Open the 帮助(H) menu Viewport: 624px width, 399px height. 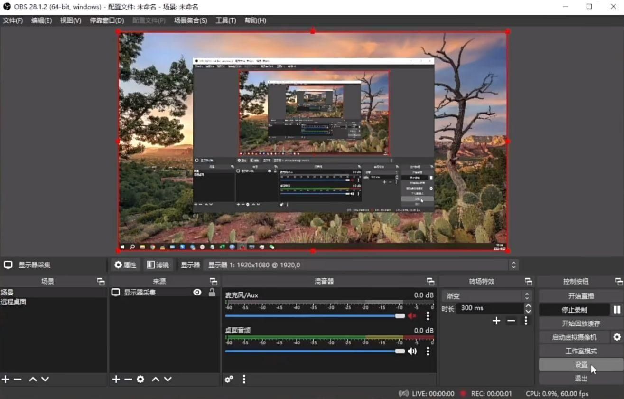tap(255, 20)
